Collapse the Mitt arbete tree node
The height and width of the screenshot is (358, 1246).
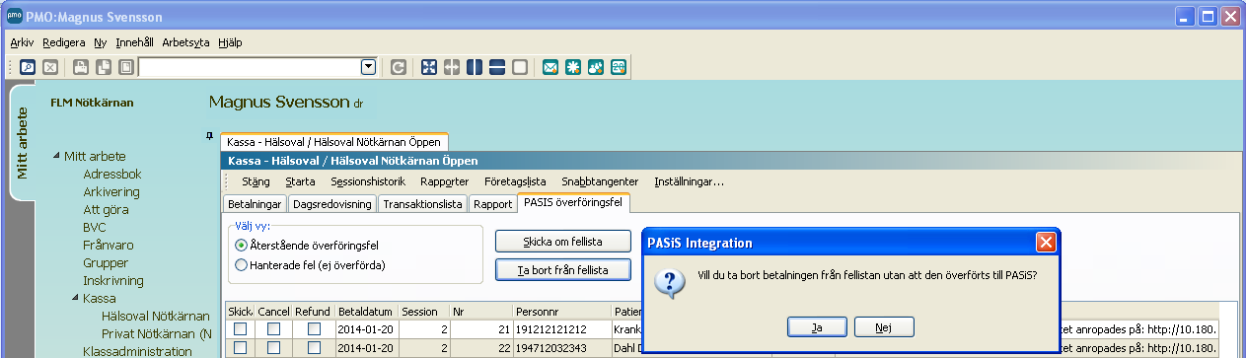(x=55, y=157)
